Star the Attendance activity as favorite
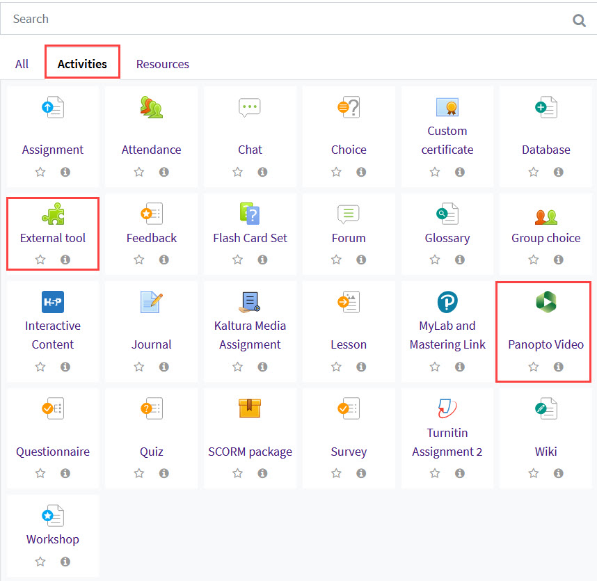Image resolution: width=597 pixels, height=581 pixels. point(138,171)
